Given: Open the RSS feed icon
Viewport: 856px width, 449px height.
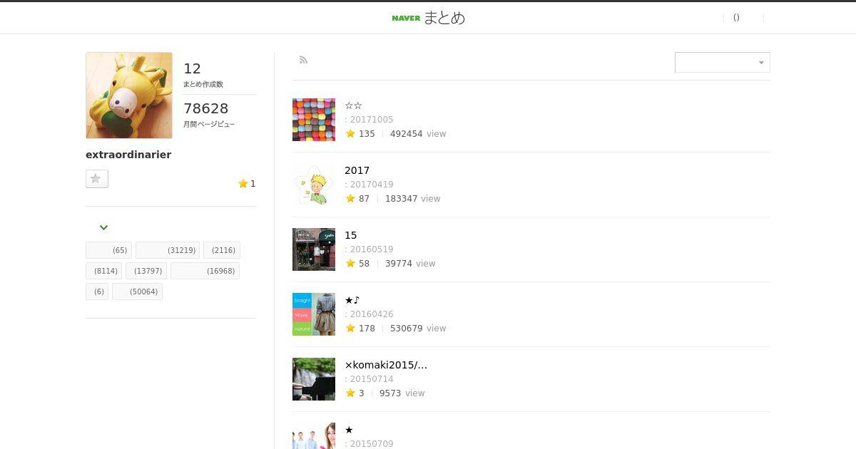Looking at the screenshot, I should coord(303,60).
